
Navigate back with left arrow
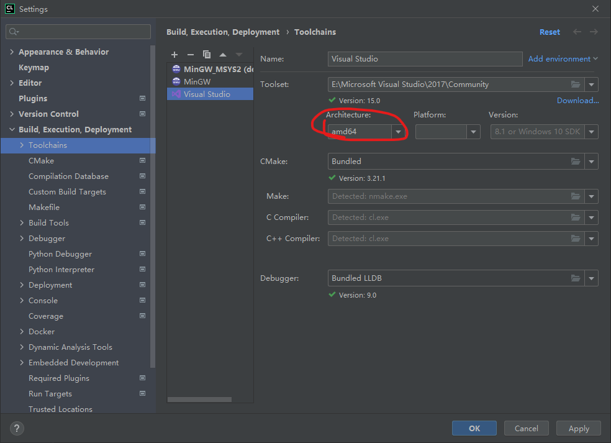(x=577, y=32)
